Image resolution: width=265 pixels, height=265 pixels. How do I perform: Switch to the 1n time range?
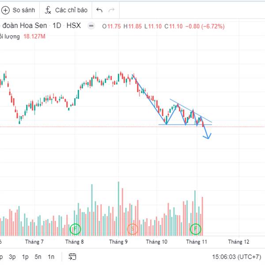tap(51, 257)
